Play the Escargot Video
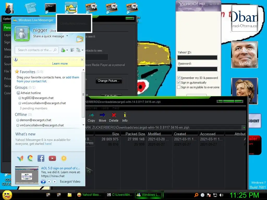The width and height of the screenshot is (267, 200). pyautogui.click(x=43, y=182)
